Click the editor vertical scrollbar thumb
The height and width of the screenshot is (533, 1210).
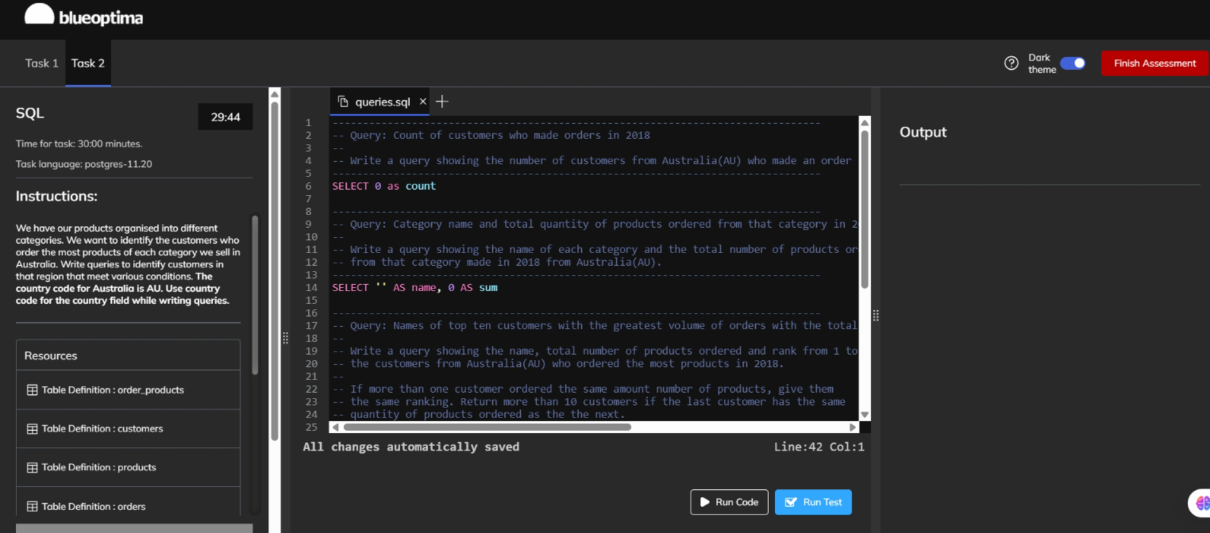pos(864,209)
